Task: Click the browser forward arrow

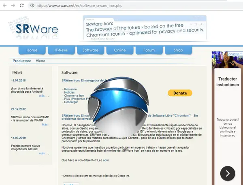Action: (13, 6)
